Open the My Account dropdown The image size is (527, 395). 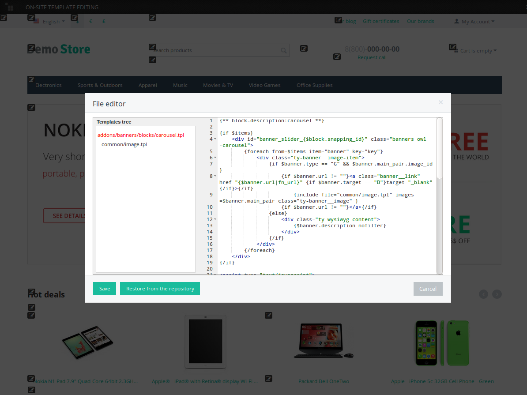tap(478, 22)
